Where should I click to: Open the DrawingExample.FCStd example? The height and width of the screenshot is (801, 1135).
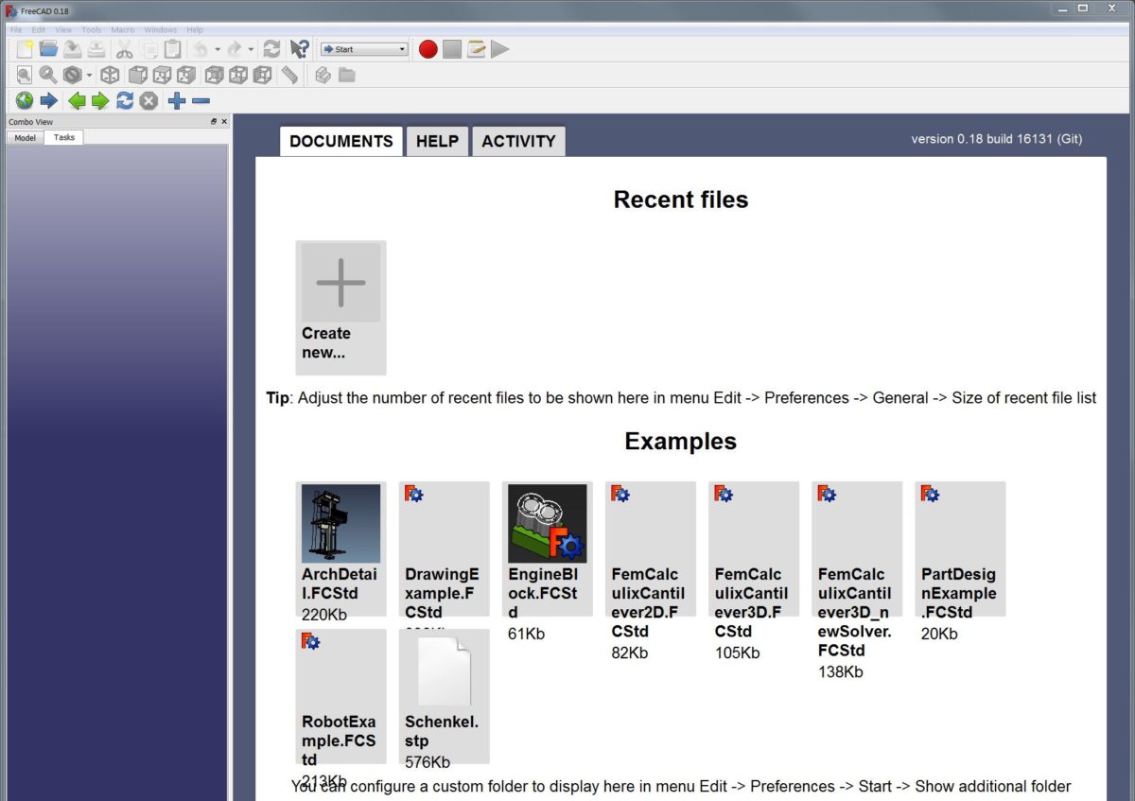[444, 549]
